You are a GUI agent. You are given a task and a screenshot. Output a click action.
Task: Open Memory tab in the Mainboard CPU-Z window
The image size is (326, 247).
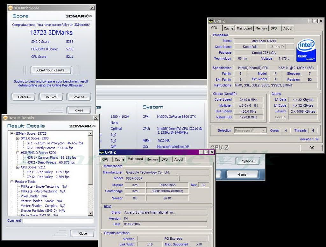(x=152, y=159)
